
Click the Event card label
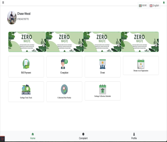(x=103, y=73)
